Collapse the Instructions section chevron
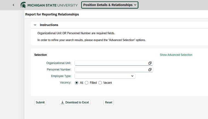This screenshot has width=208, height=119. pyautogui.click(x=35, y=25)
